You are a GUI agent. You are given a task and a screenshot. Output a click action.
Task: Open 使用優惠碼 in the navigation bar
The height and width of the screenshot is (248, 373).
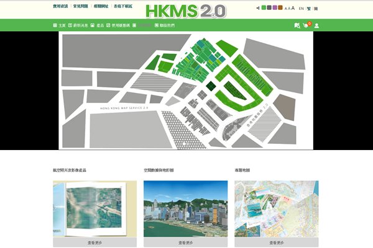pyautogui.click(x=121, y=25)
